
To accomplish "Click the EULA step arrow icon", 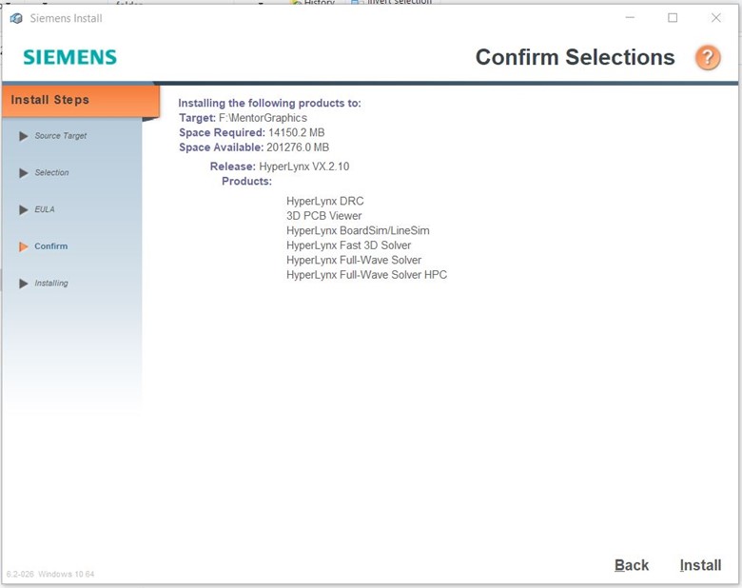I will [23, 209].
